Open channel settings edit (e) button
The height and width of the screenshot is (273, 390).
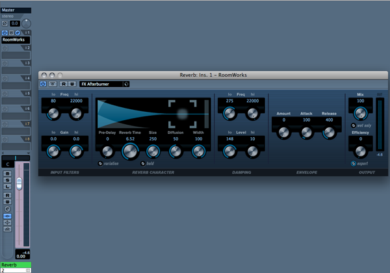(7, 209)
